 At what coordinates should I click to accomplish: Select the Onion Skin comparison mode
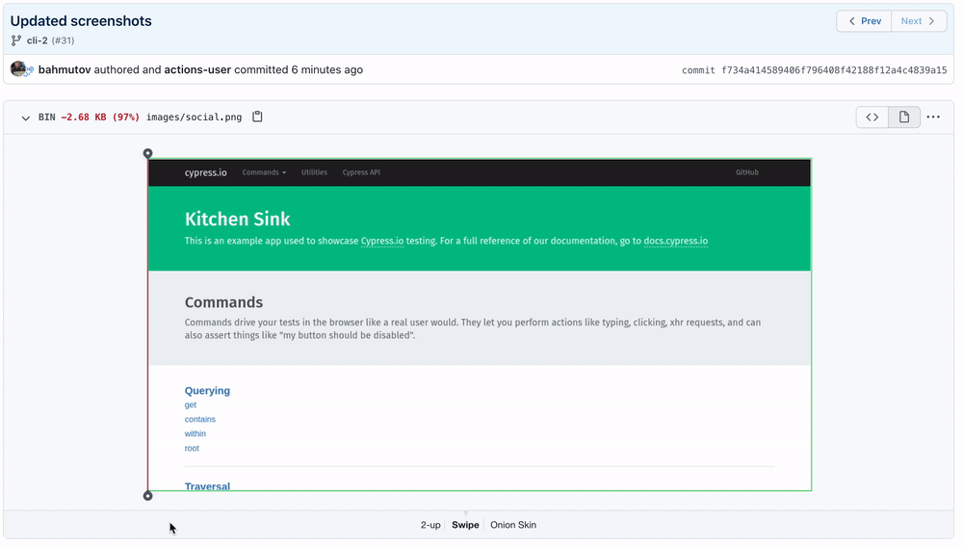[513, 525]
